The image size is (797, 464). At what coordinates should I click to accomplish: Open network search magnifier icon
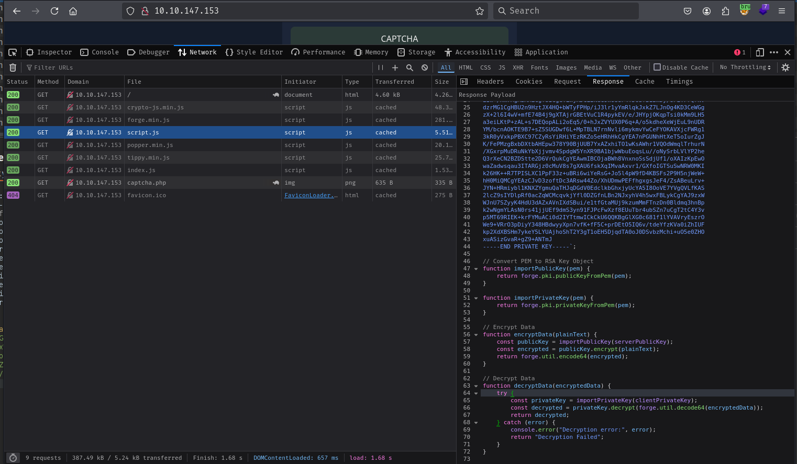point(409,67)
